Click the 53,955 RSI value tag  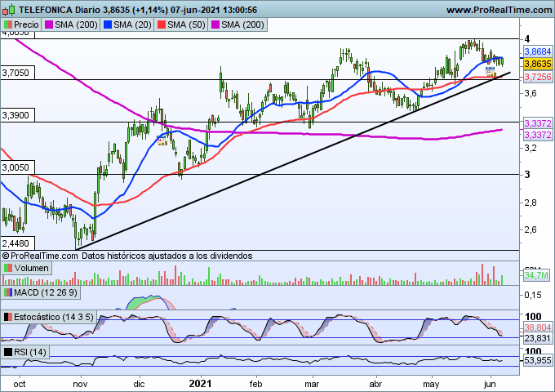point(538,360)
